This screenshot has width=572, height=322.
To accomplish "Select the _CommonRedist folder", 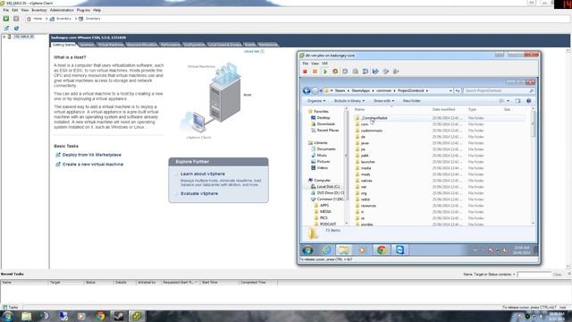I will pyautogui.click(x=374, y=118).
